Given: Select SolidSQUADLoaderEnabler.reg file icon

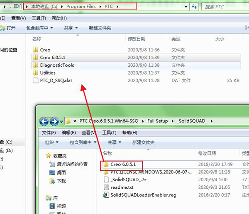Looking at the screenshot, I should click(x=106, y=195).
